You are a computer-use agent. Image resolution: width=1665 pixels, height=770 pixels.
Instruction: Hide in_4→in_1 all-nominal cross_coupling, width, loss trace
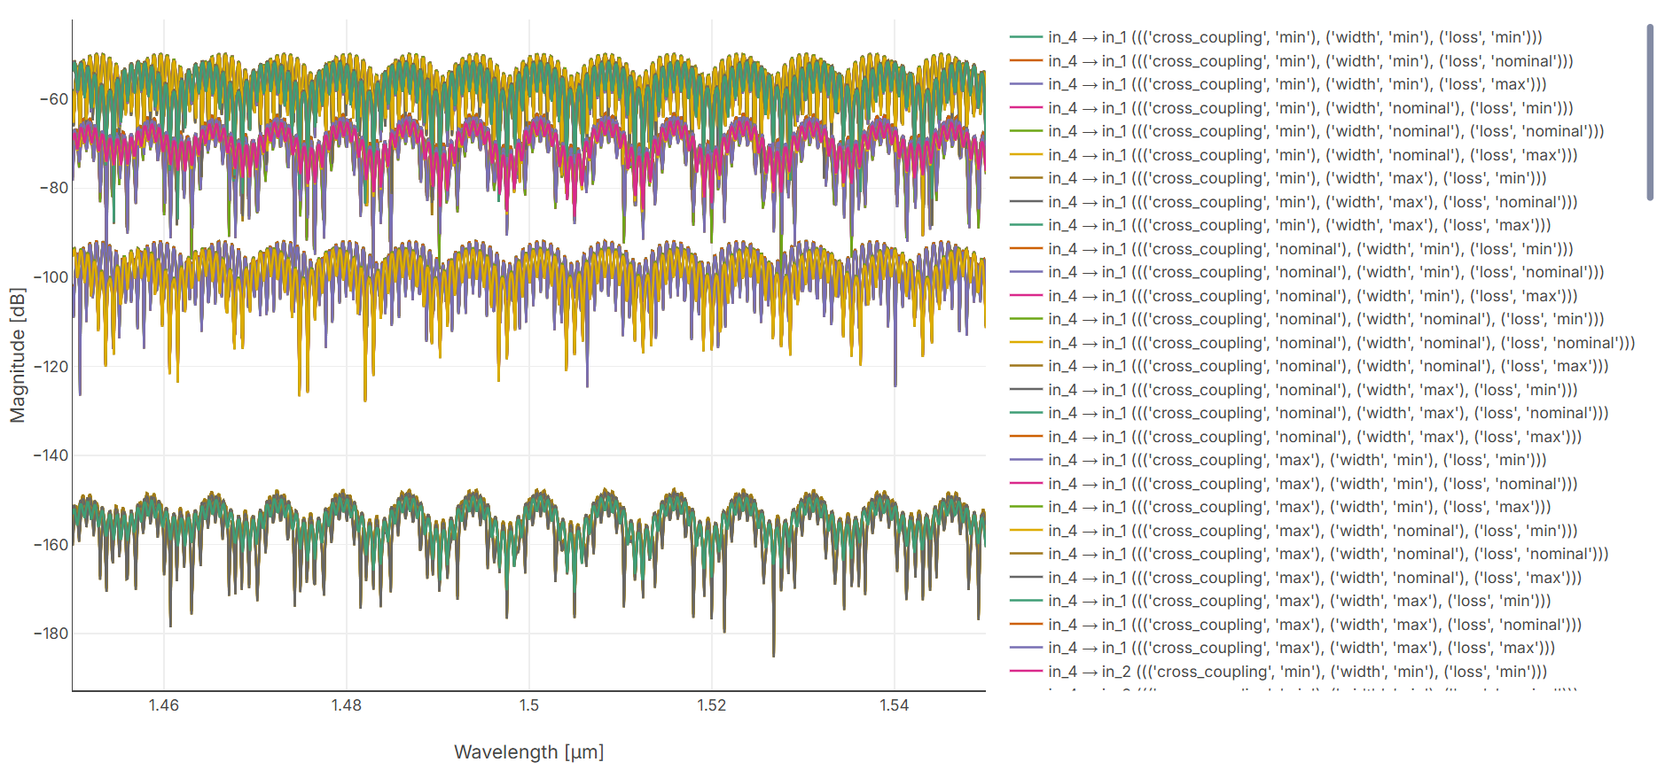[1341, 343]
